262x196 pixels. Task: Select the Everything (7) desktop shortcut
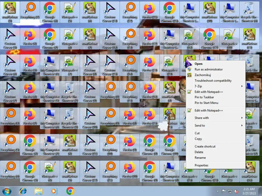pyautogui.click(x=30, y=11)
